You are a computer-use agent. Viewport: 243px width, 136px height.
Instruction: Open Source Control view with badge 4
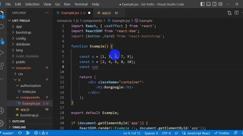2,41
